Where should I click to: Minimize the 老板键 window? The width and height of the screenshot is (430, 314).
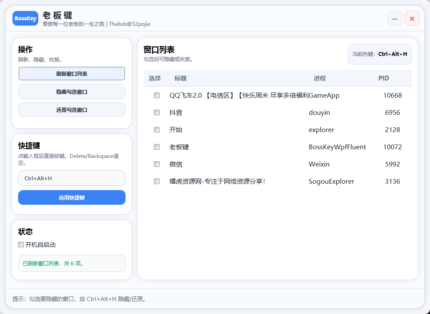(x=394, y=18)
